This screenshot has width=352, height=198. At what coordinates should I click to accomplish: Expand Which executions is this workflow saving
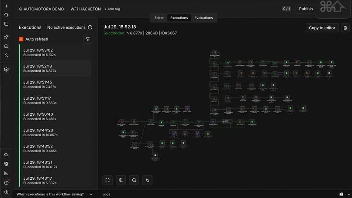[x=55, y=194]
